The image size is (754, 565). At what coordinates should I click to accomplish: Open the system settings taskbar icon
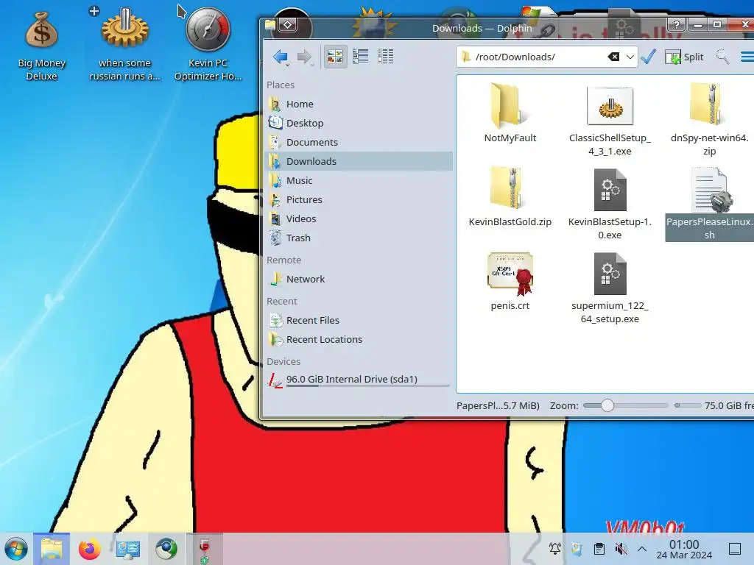pos(128,549)
